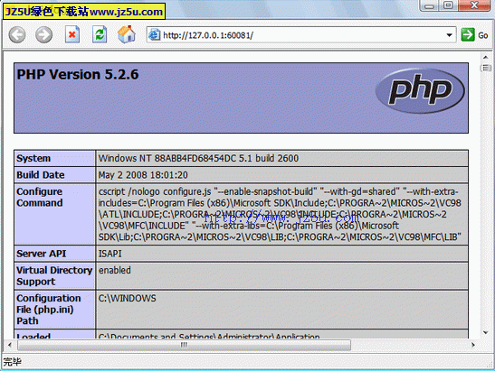Click the PHP Version 5.2.6 heading
Screen dimensions: 495x371
[x=78, y=74]
